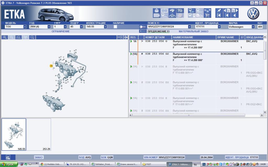This screenshot has width=268, height=167.
Task: Click the double-bar jump-to-start arrow icon
Action: [x=219, y=15]
